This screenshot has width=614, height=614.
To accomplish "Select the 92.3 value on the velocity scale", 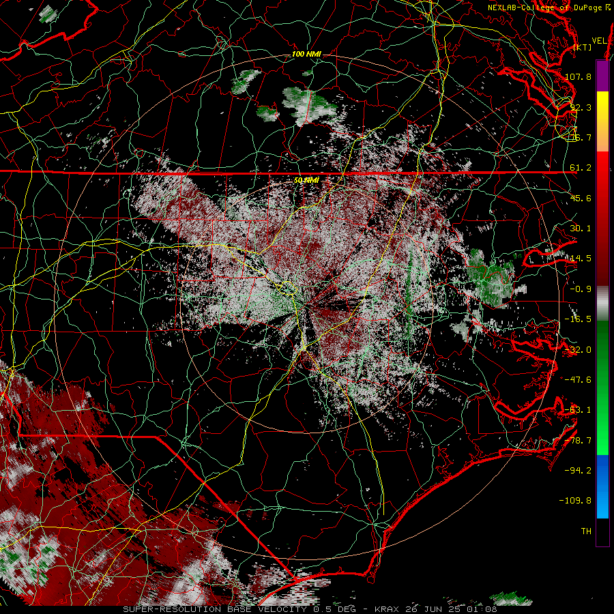I will (x=581, y=107).
